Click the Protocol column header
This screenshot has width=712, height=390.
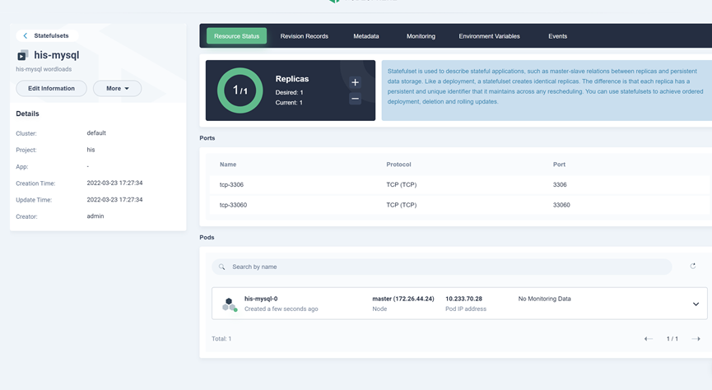[x=398, y=165]
